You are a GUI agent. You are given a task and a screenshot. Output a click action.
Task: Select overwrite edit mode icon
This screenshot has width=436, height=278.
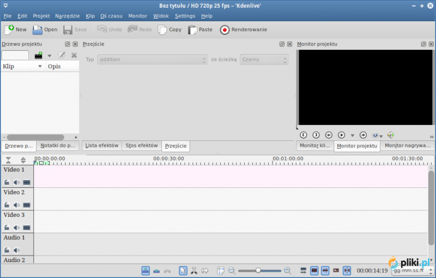point(156,270)
